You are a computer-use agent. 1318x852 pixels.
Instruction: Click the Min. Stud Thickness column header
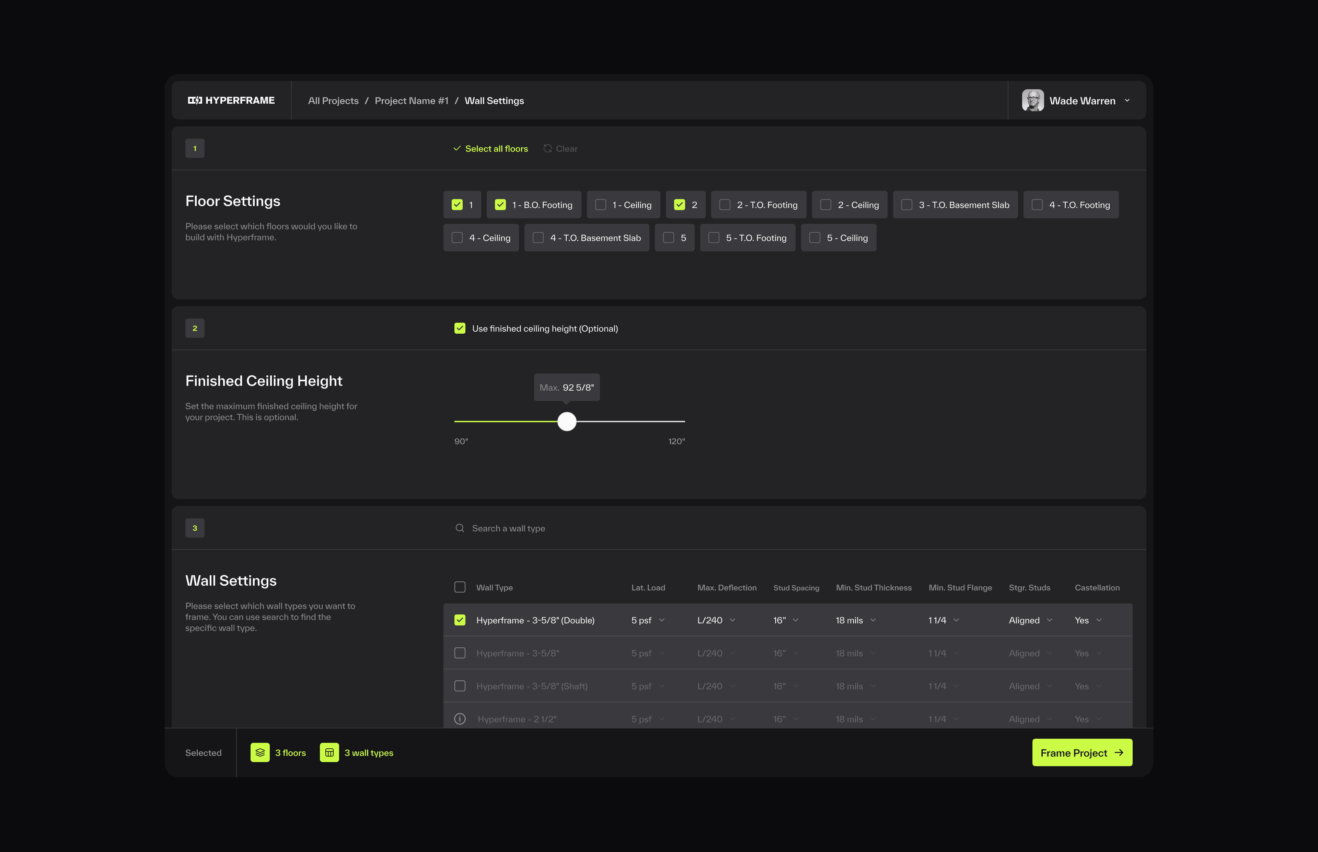pos(873,588)
